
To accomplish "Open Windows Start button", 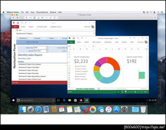I will (x=13, y=100).
